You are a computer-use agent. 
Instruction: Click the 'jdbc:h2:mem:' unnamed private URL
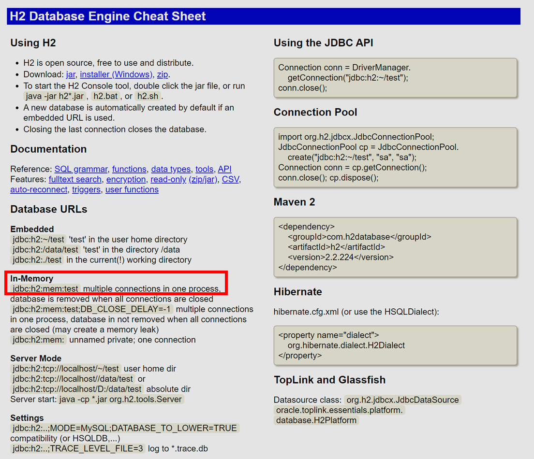[x=39, y=340]
